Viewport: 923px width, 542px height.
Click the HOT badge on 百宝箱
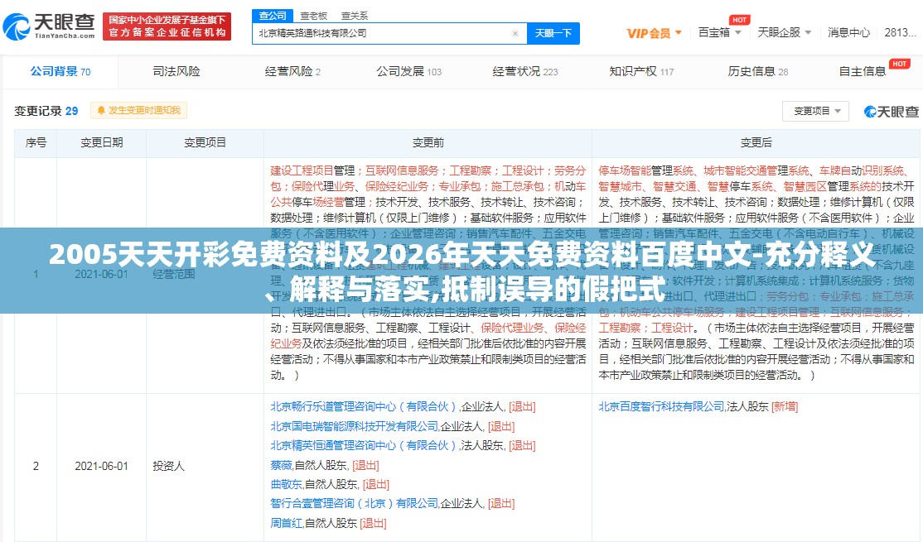739,20
